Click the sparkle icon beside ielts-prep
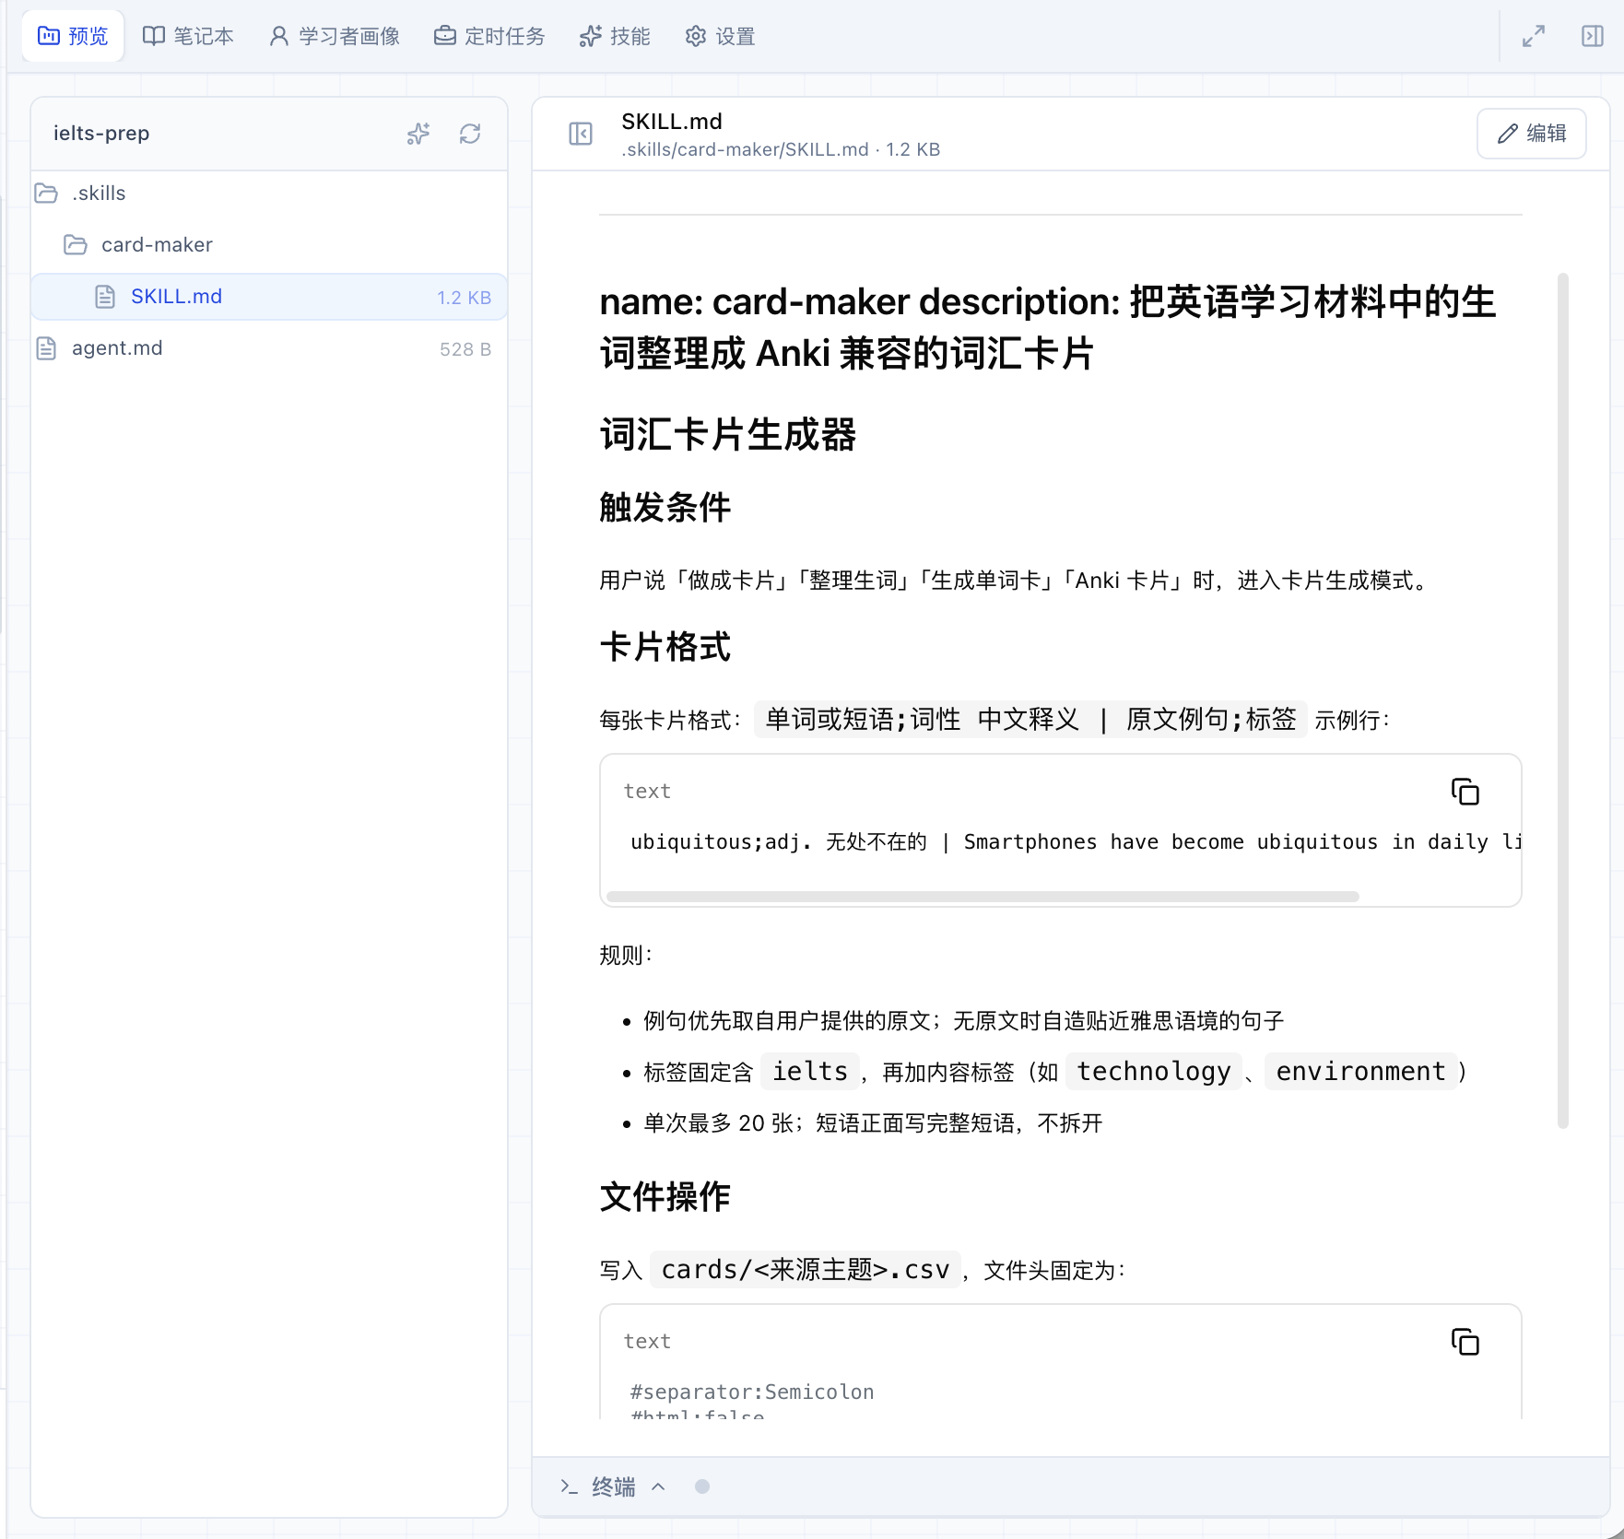This screenshot has height=1539, width=1624. 418,134
